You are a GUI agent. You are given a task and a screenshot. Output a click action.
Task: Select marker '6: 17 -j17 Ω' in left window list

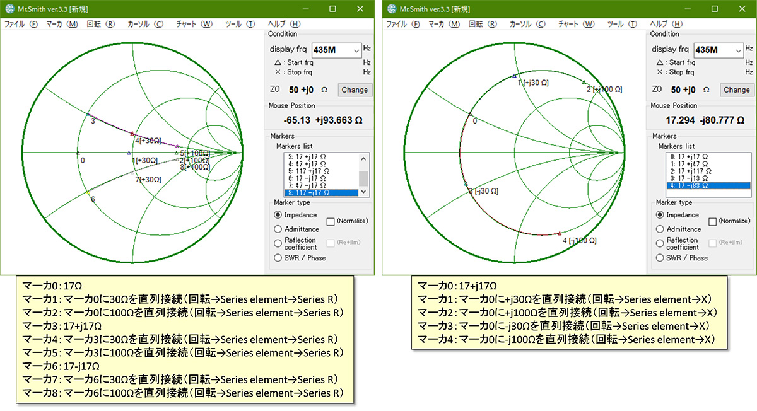[322, 178]
